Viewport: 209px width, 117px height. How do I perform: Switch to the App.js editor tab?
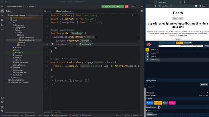48,11
